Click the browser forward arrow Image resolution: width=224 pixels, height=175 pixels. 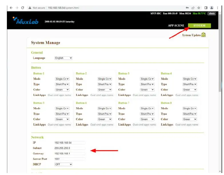point(17,8)
